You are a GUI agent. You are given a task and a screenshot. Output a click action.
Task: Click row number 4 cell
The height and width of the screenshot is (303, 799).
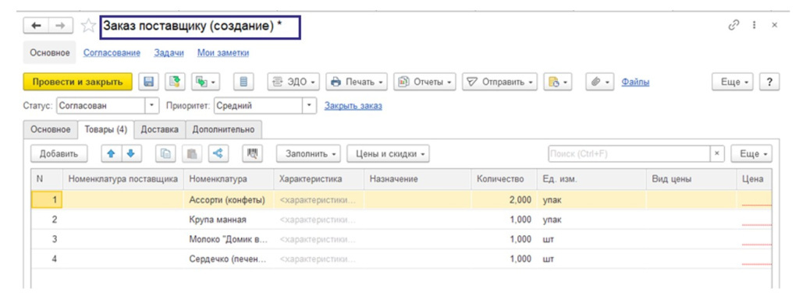[47, 259]
